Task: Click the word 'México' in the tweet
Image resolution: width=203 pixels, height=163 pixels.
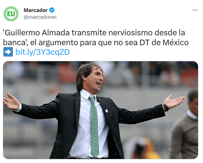Action: coord(176,42)
